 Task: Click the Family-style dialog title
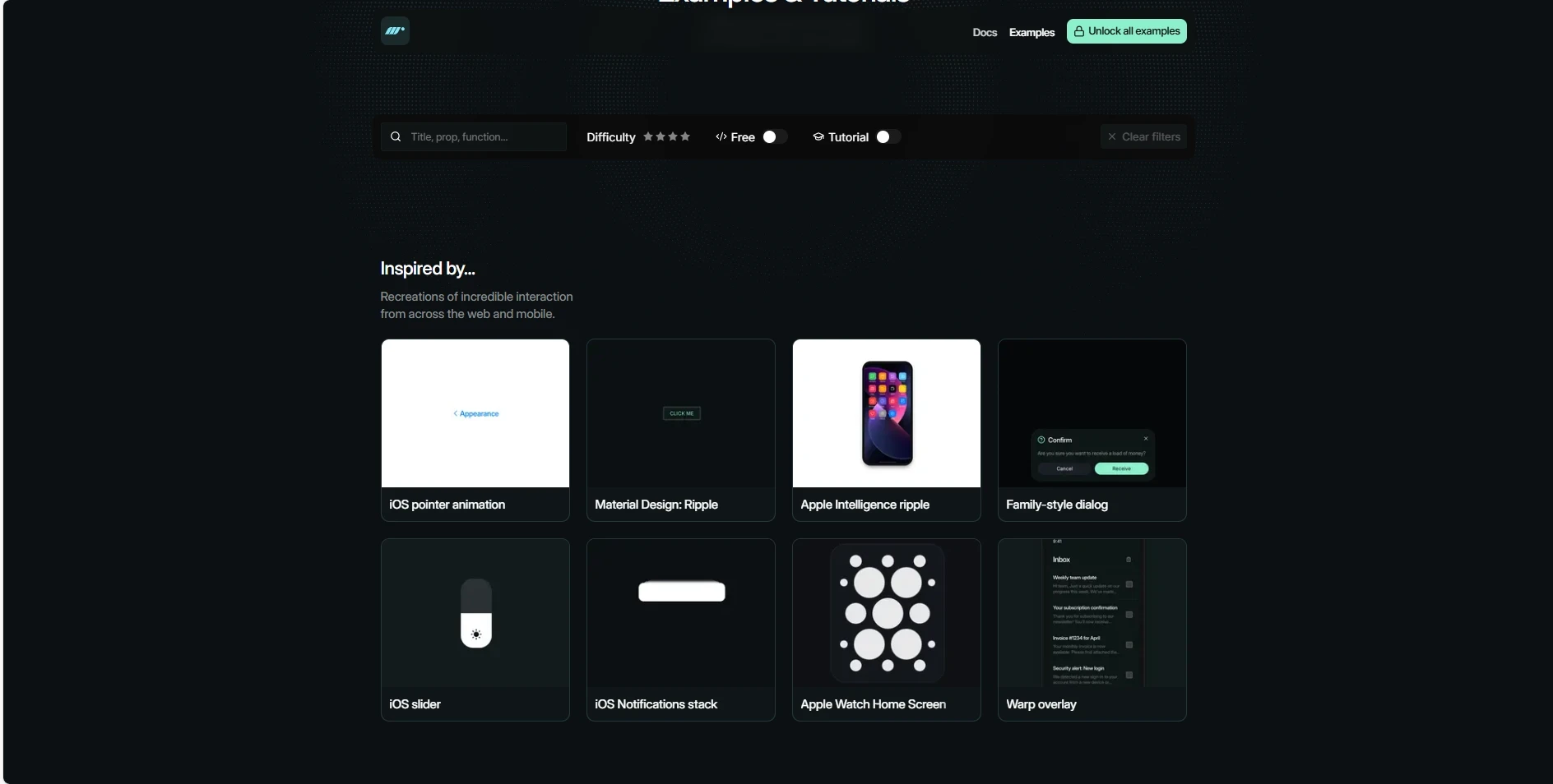point(1057,505)
